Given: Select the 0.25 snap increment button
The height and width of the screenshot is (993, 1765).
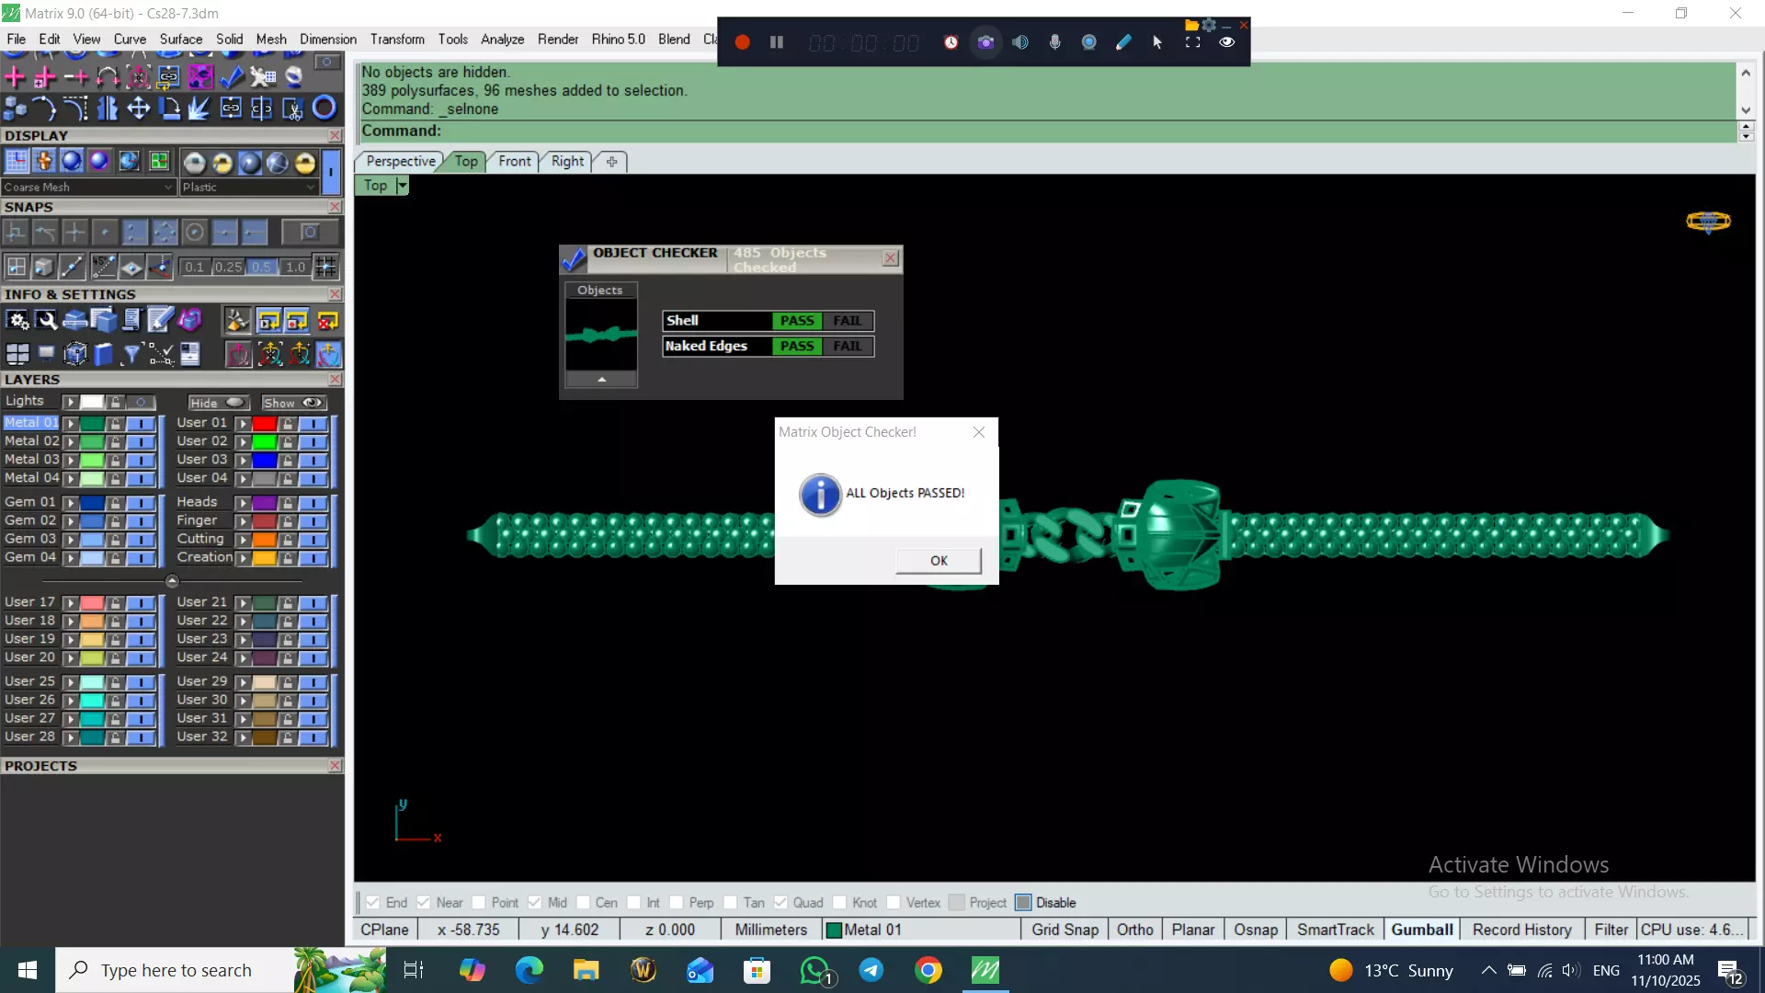Looking at the screenshot, I should [228, 268].
